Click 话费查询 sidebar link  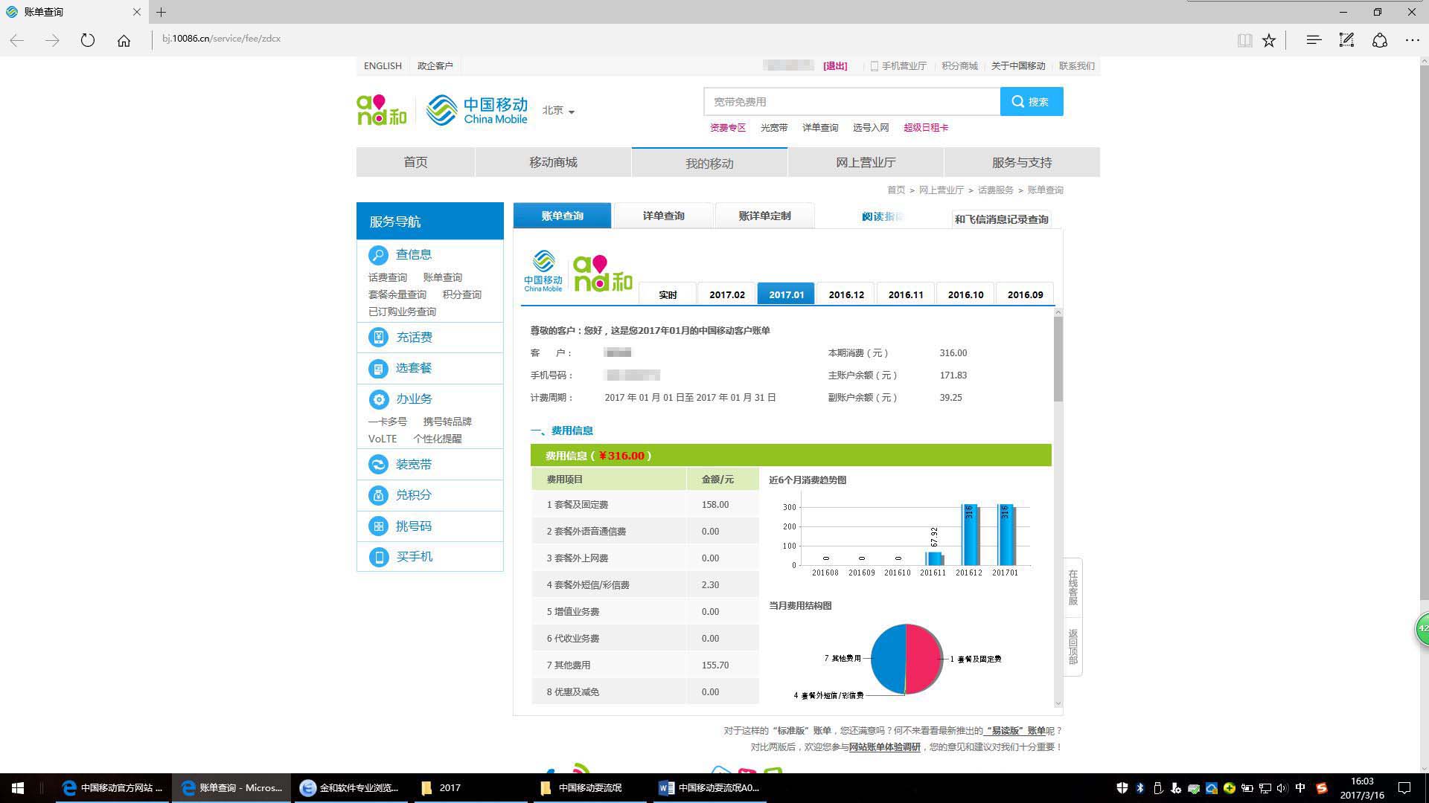tap(387, 277)
